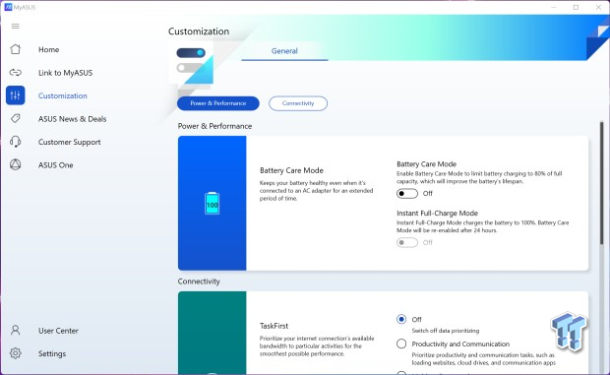Click the Settings gear icon

tap(16, 353)
